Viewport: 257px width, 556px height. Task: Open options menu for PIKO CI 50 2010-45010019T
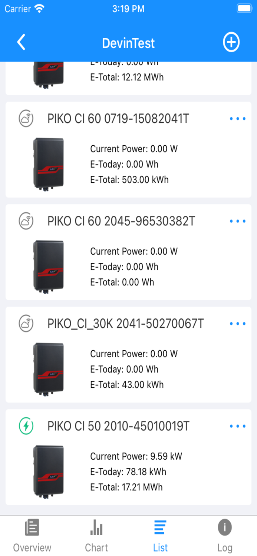pos(237,426)
